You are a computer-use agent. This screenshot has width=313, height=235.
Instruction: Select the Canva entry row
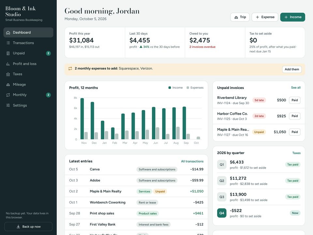(x=136, y=169)
